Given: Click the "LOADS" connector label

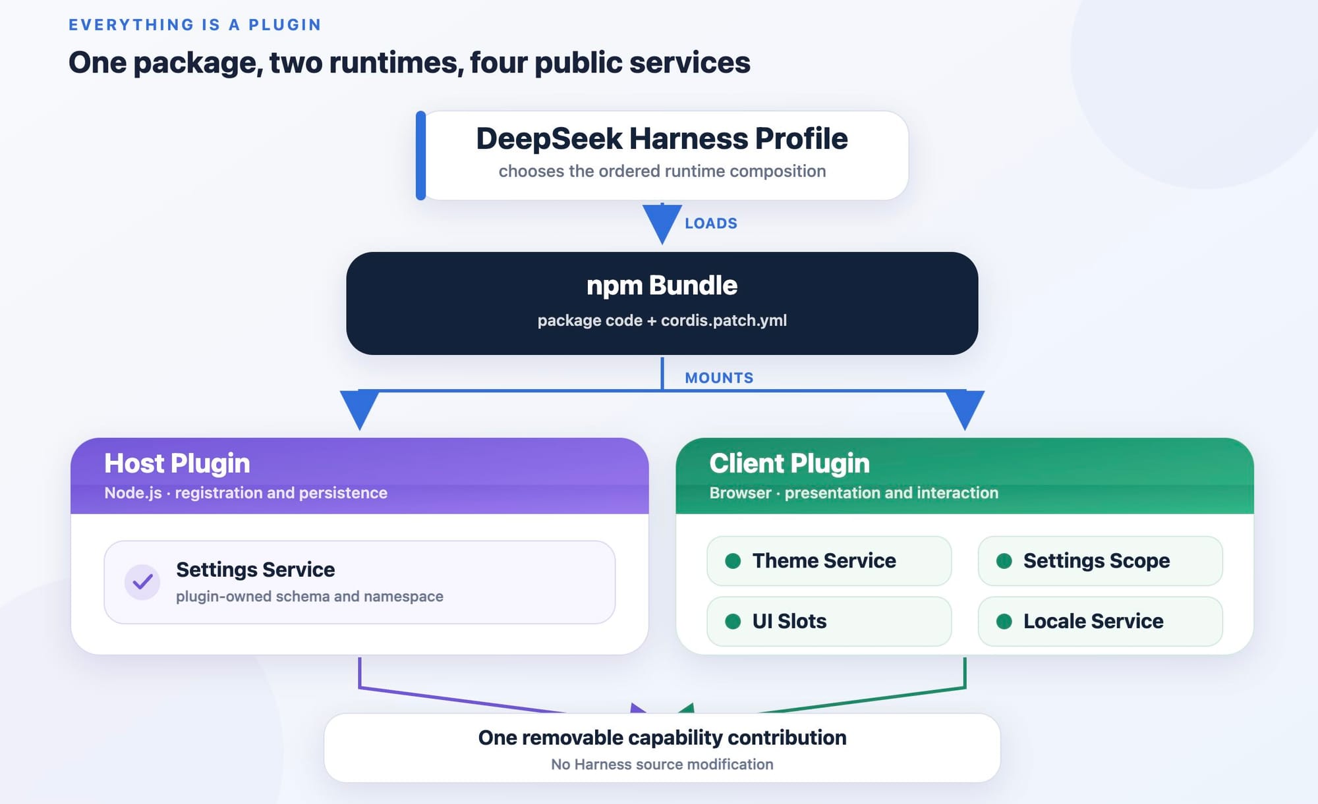Looking at the screenshot, I should (x=711, y=223).
